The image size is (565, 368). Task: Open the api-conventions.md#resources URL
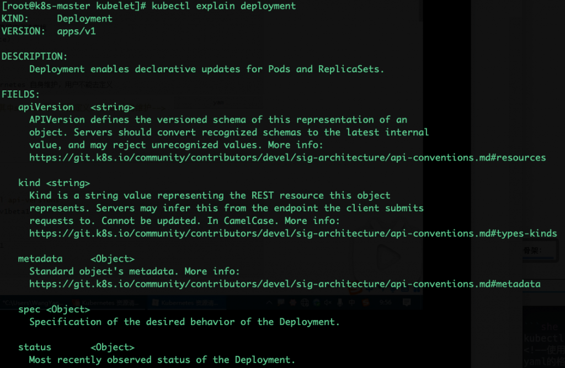coord(287,158)
